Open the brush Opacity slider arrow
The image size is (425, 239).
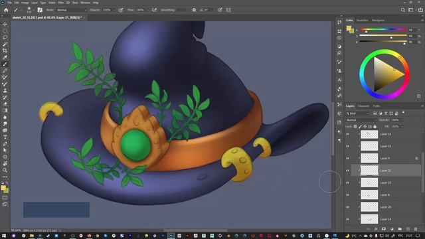pos(114,10)
